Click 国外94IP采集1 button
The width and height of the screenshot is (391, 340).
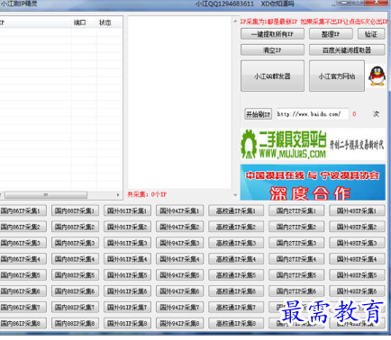(179, 210)
